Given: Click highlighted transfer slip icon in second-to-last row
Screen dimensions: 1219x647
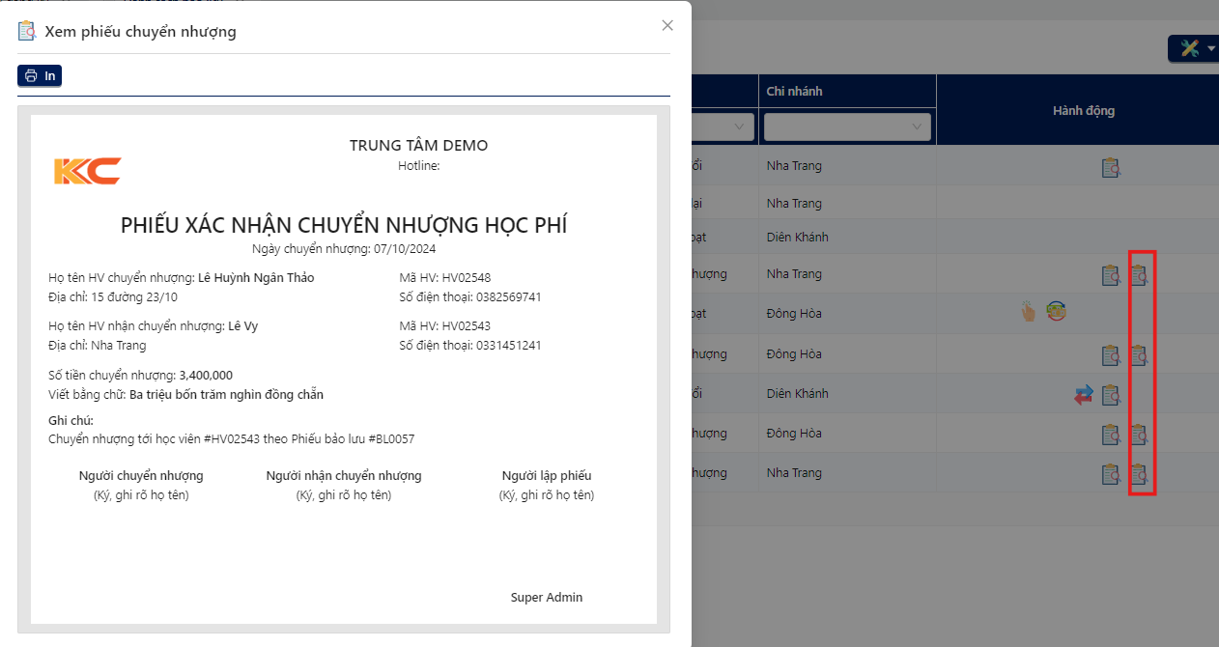Looking at the screenshot, I should pos(1140,435).
